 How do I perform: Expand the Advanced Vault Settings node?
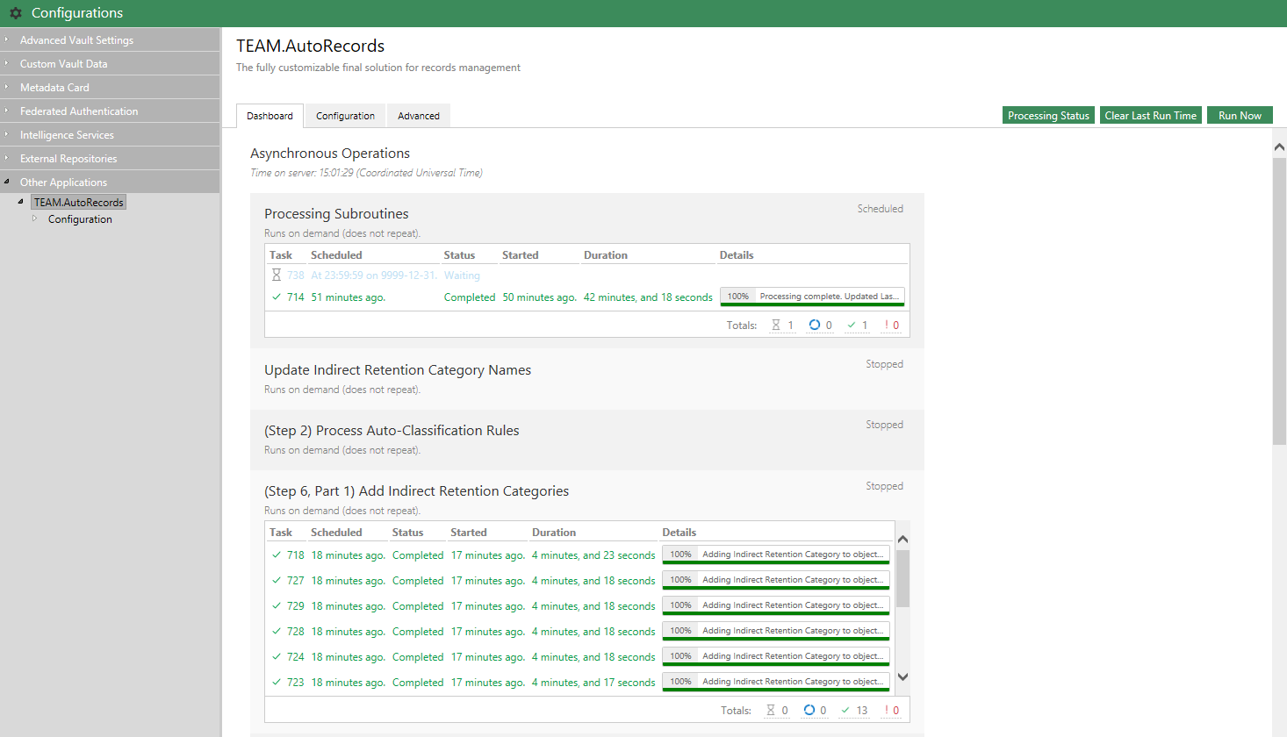point(6,39)
